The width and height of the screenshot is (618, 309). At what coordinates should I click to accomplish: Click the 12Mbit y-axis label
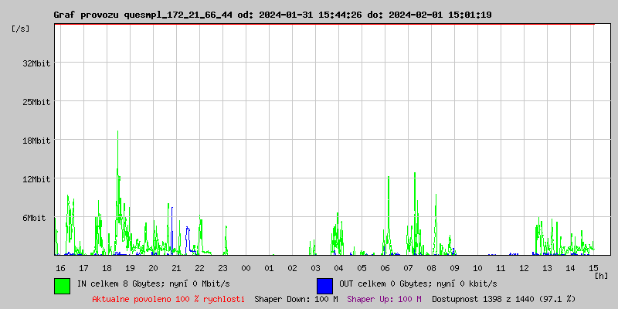click(36, 179)
